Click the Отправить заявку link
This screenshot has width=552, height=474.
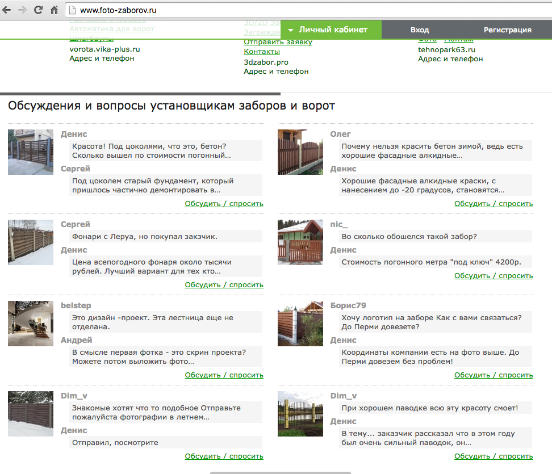click(278, 42)
